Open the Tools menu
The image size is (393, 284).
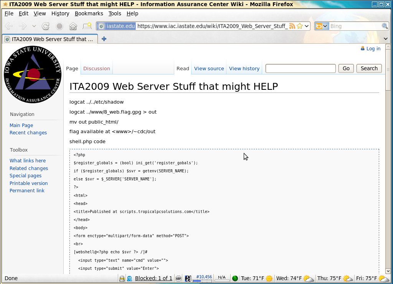115,13
